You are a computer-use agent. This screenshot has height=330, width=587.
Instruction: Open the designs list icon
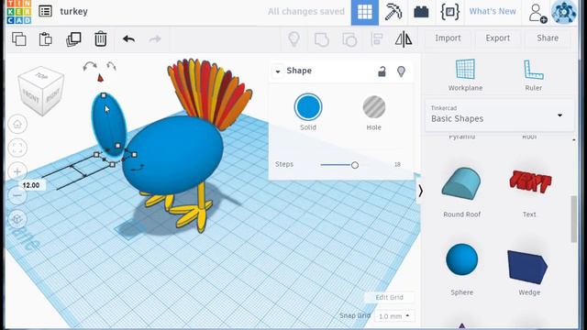point(45,11)
